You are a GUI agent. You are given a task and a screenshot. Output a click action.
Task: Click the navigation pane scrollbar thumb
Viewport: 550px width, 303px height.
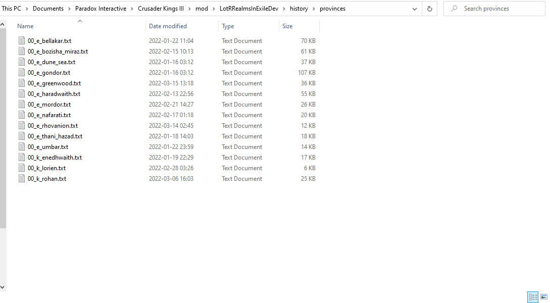[3, 128]
